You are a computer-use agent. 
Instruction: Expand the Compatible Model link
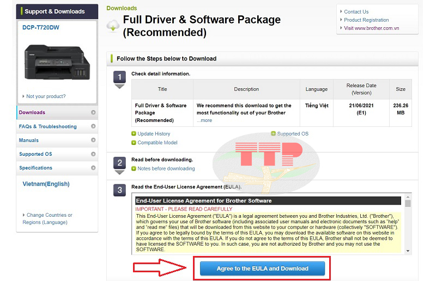click(158, 143)
